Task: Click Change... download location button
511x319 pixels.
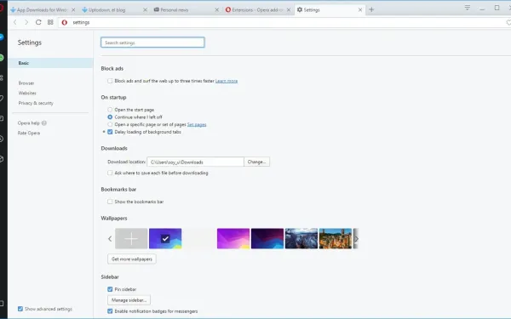Action: pyautogui.click(x=257, y=162)
